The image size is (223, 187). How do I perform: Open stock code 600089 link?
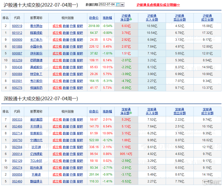[x=17, y=74]
